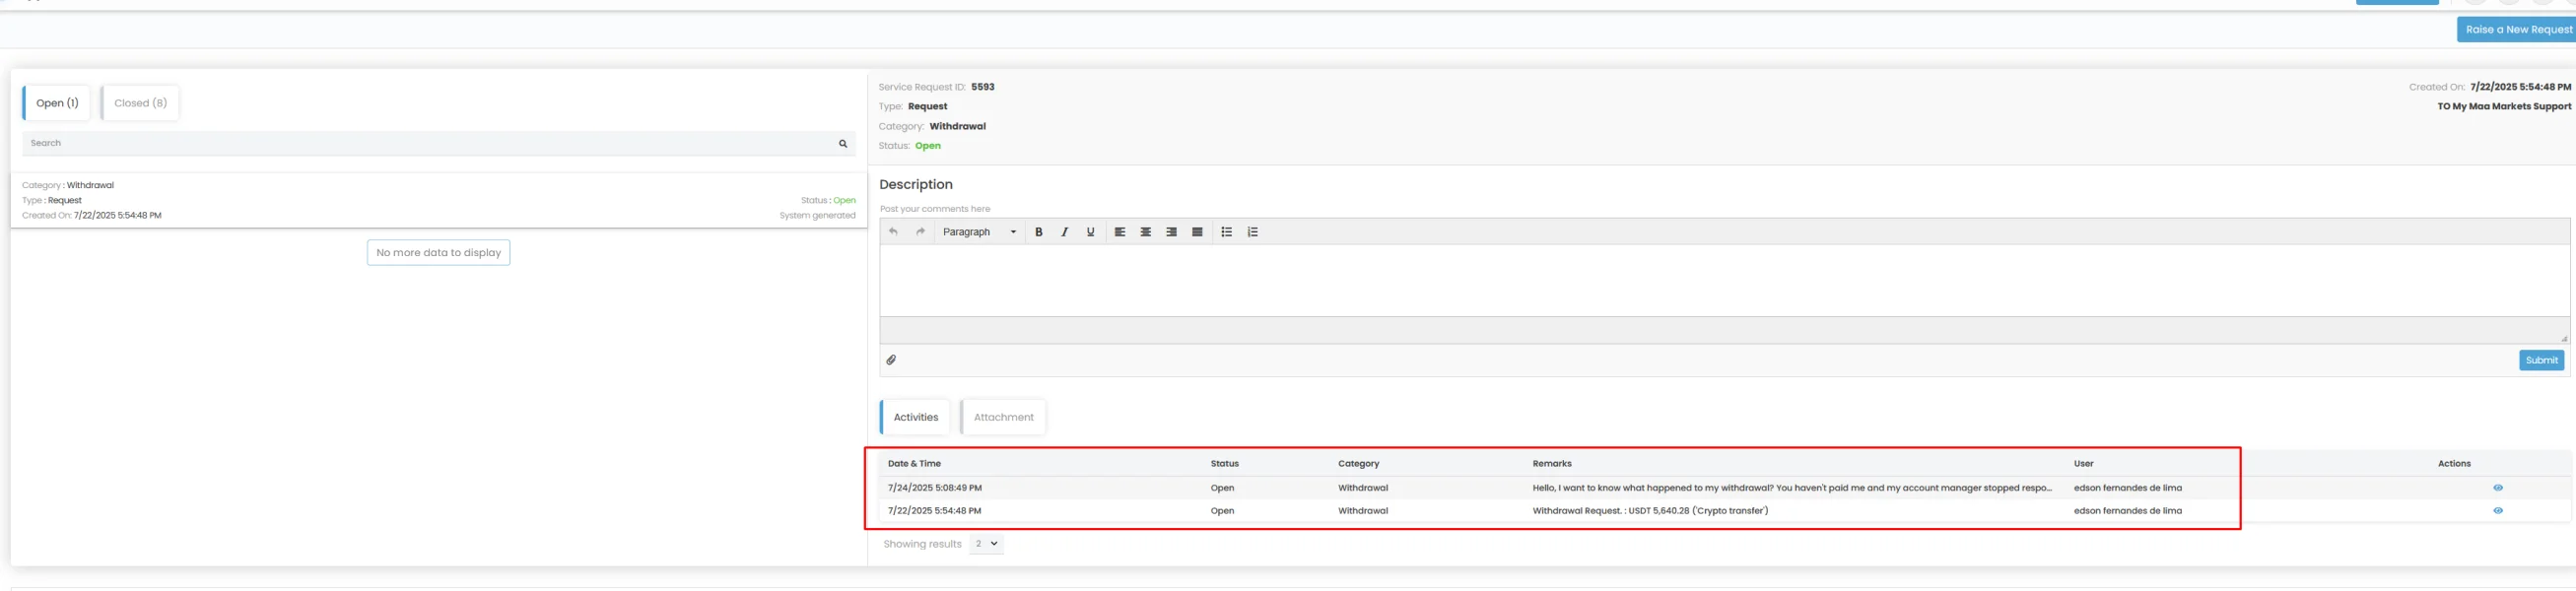Click the Remarks column header
This screenshot has height=591, width=2576.
coord(1552,464)
